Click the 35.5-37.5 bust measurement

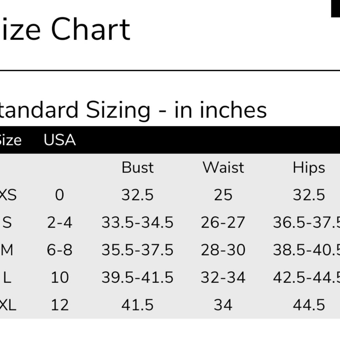[x=137, y=250]
